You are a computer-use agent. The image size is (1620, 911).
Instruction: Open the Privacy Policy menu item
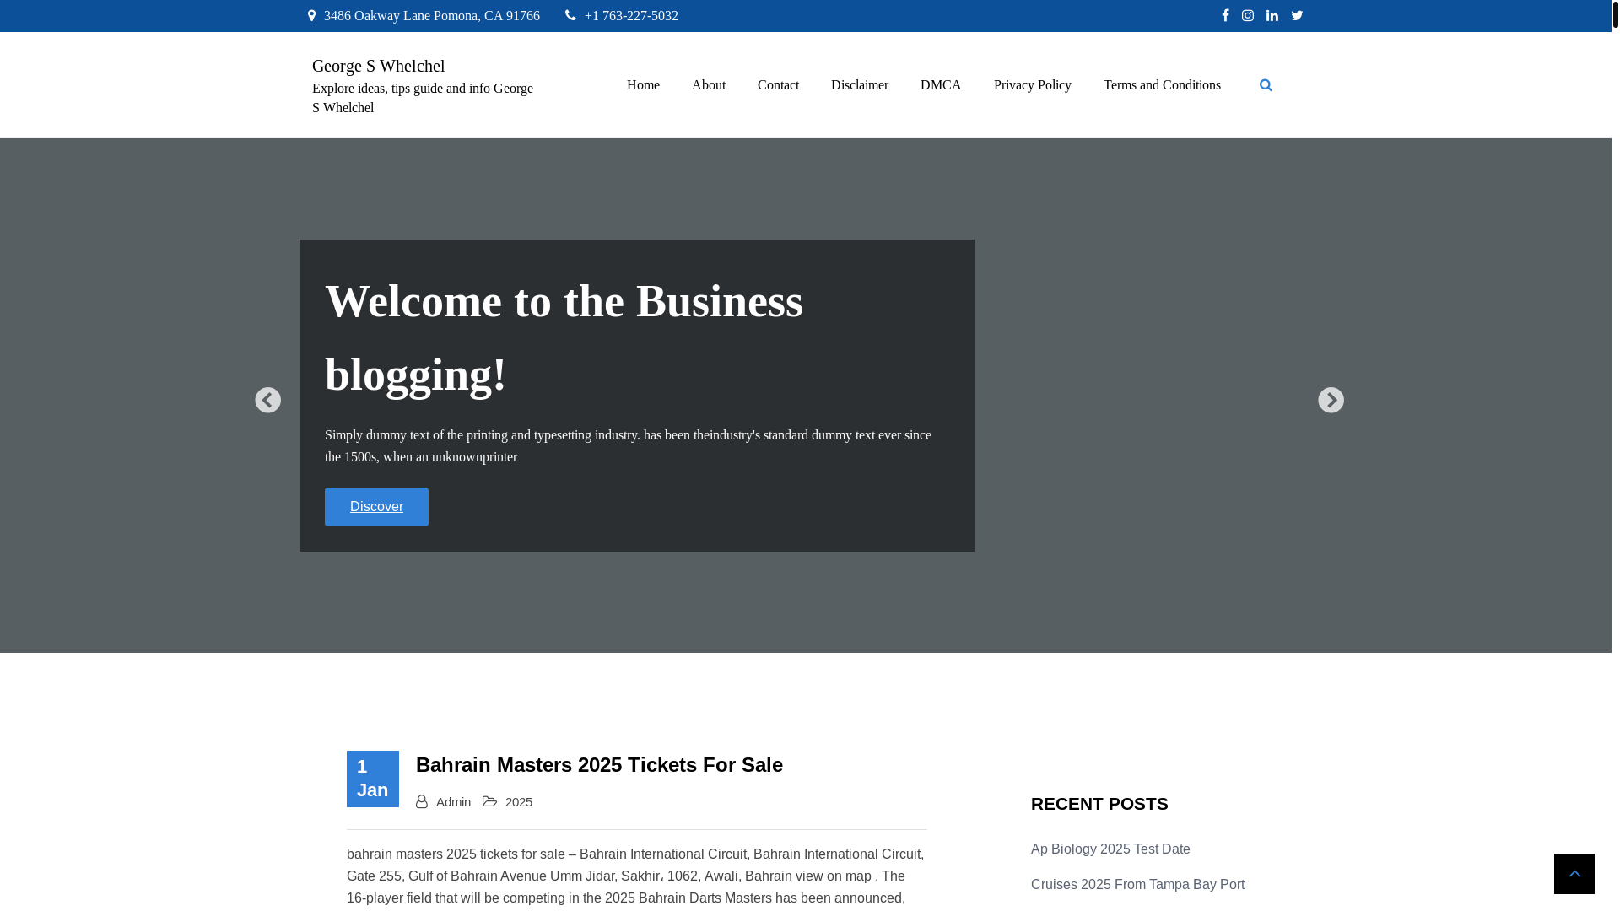click(x=1033, y=85)
